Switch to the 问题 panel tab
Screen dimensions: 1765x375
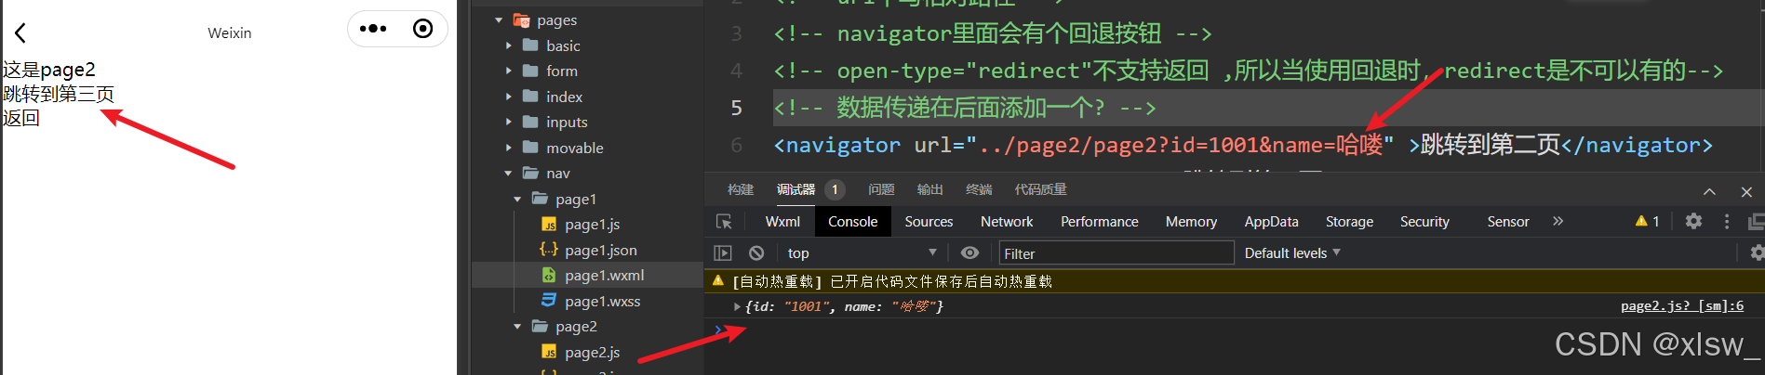pos(881,189)
